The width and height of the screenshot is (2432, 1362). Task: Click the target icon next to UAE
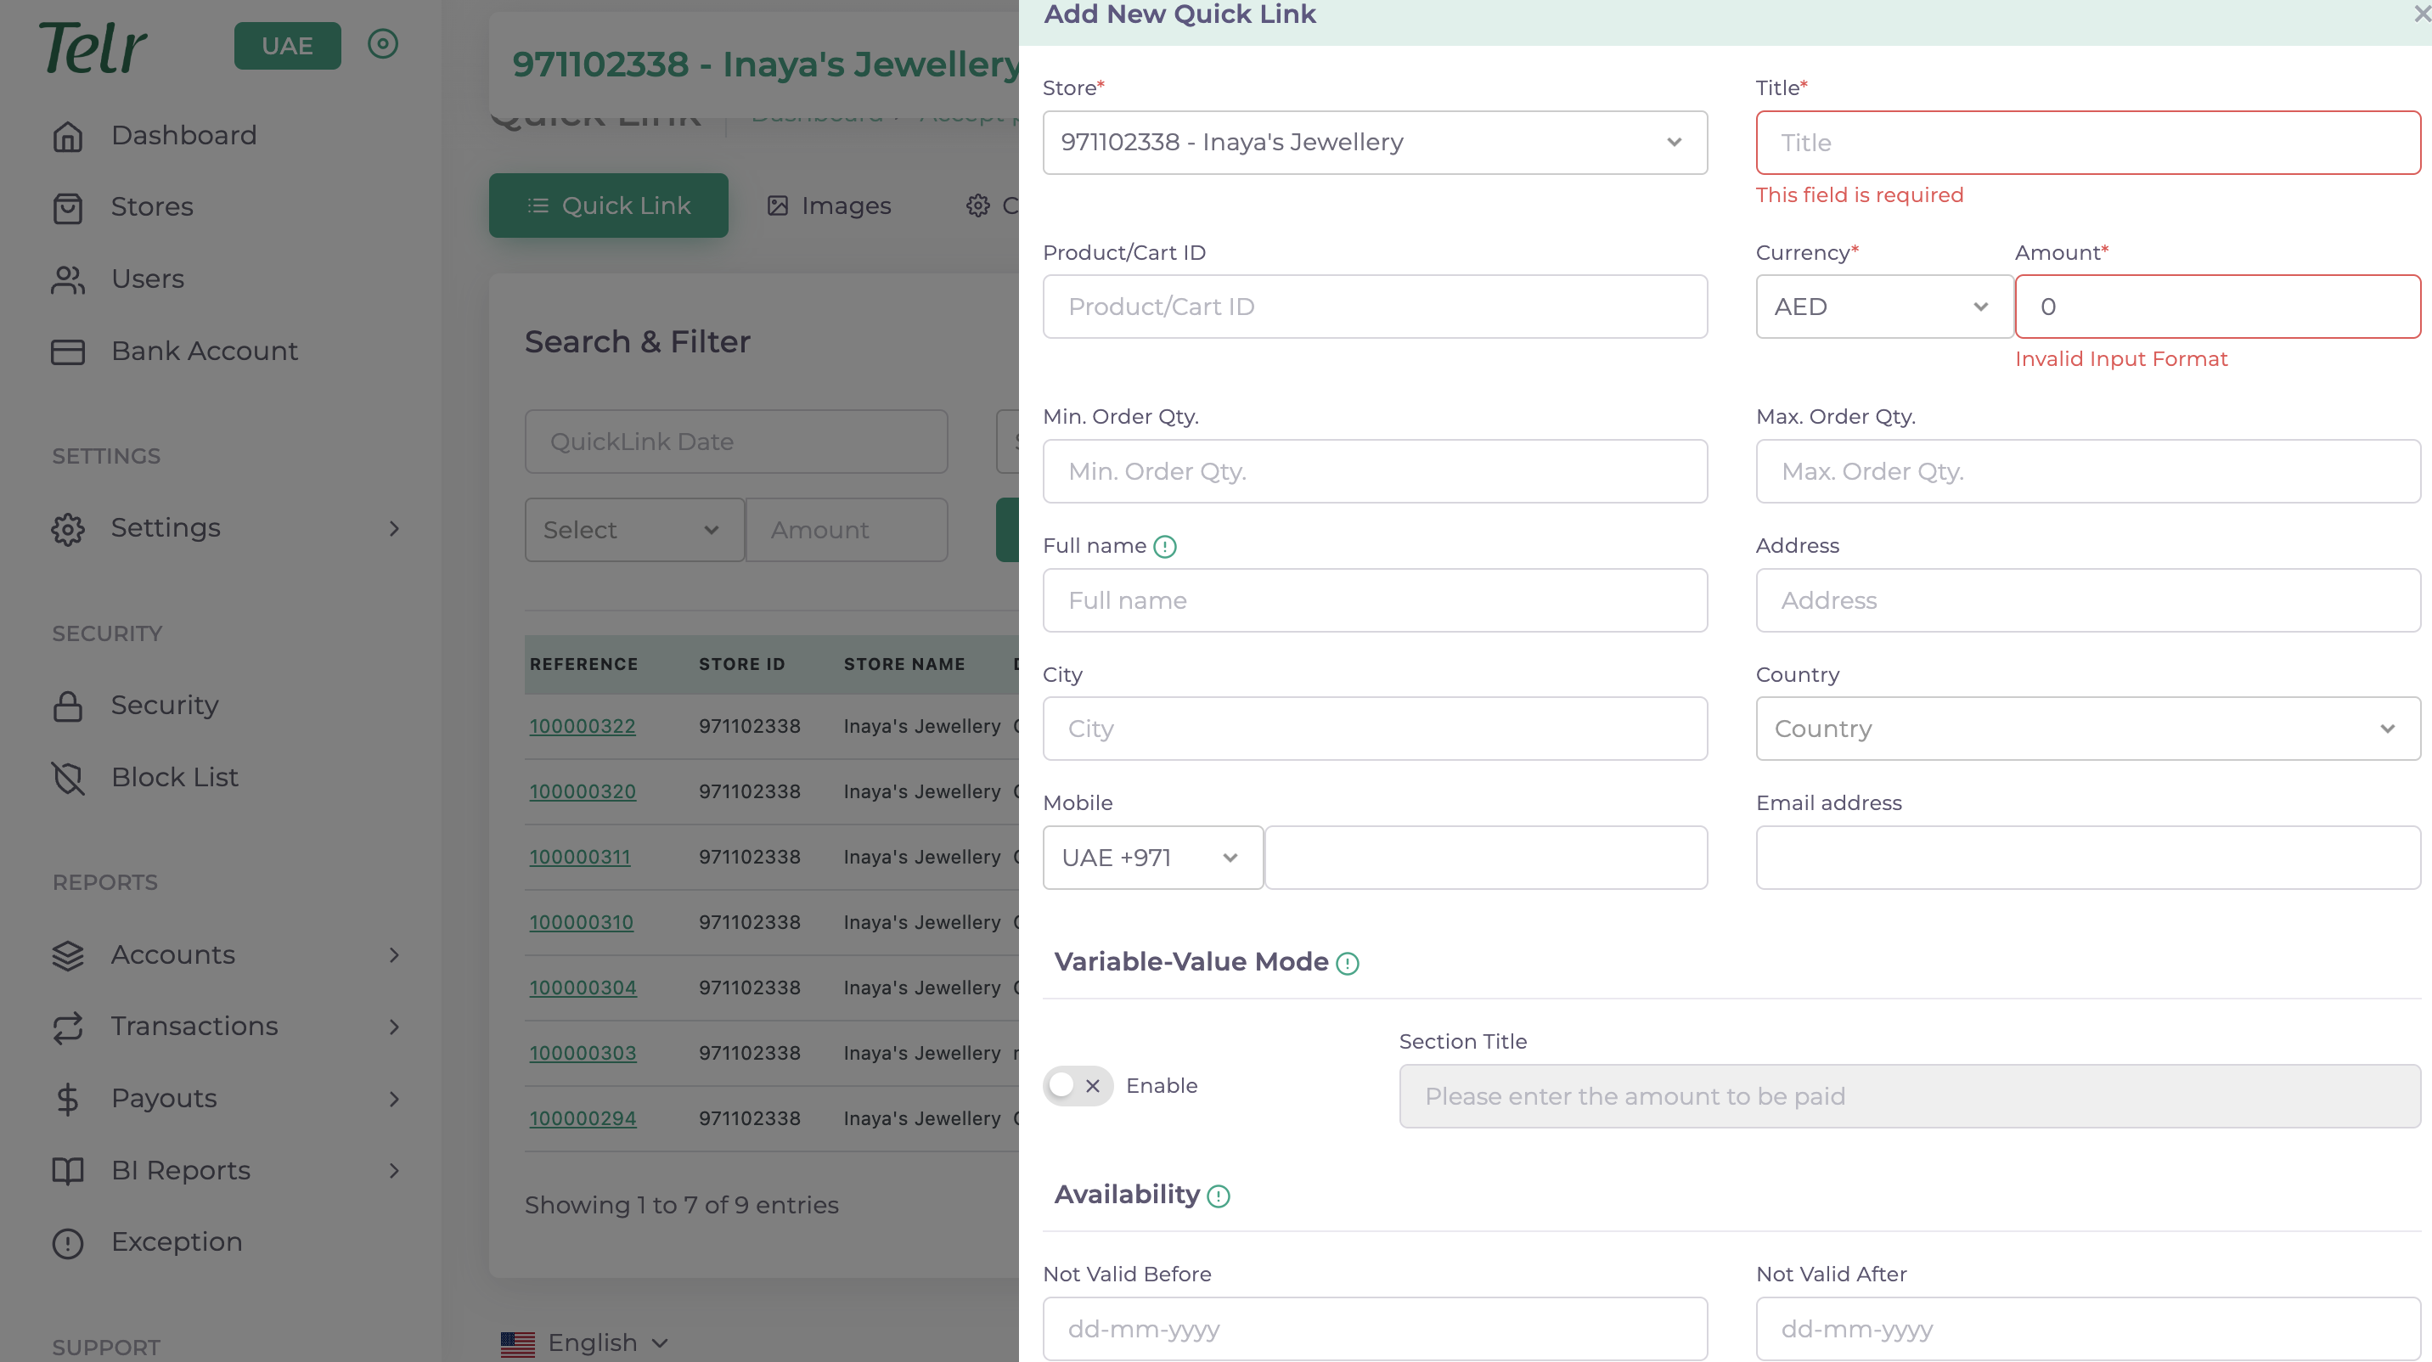click(383, 43)
